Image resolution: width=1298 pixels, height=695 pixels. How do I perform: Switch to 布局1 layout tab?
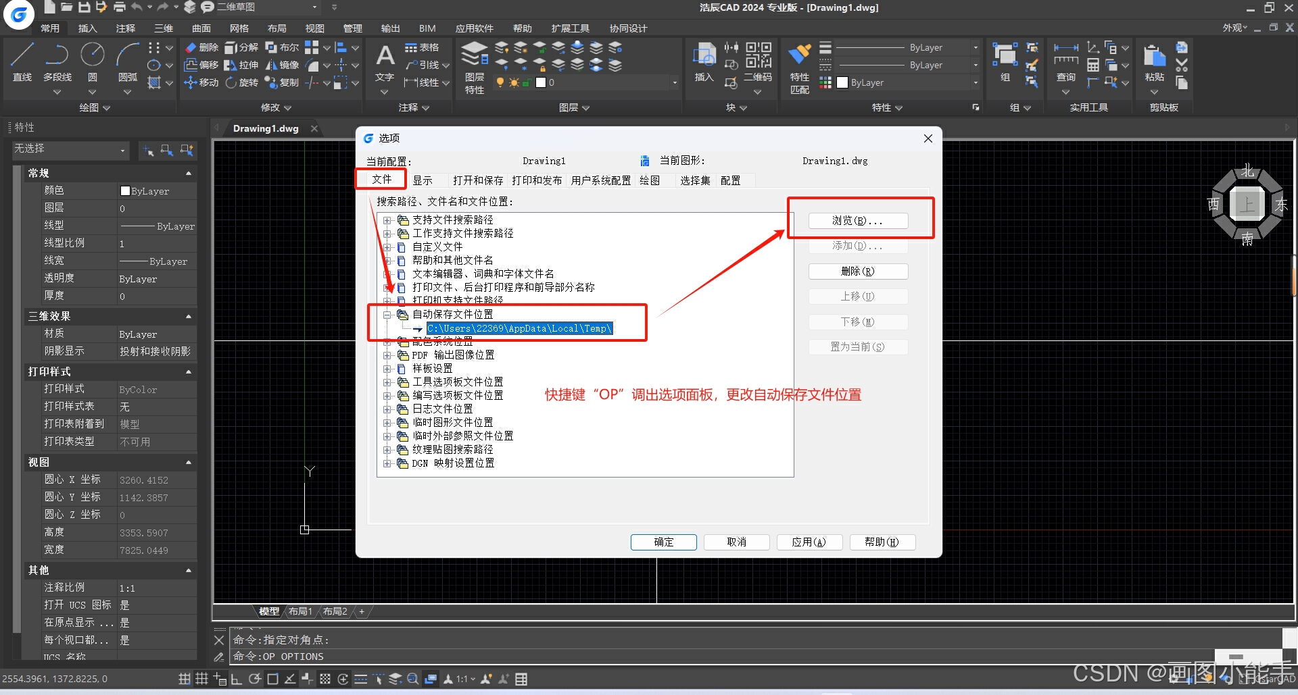coord(300,611)
